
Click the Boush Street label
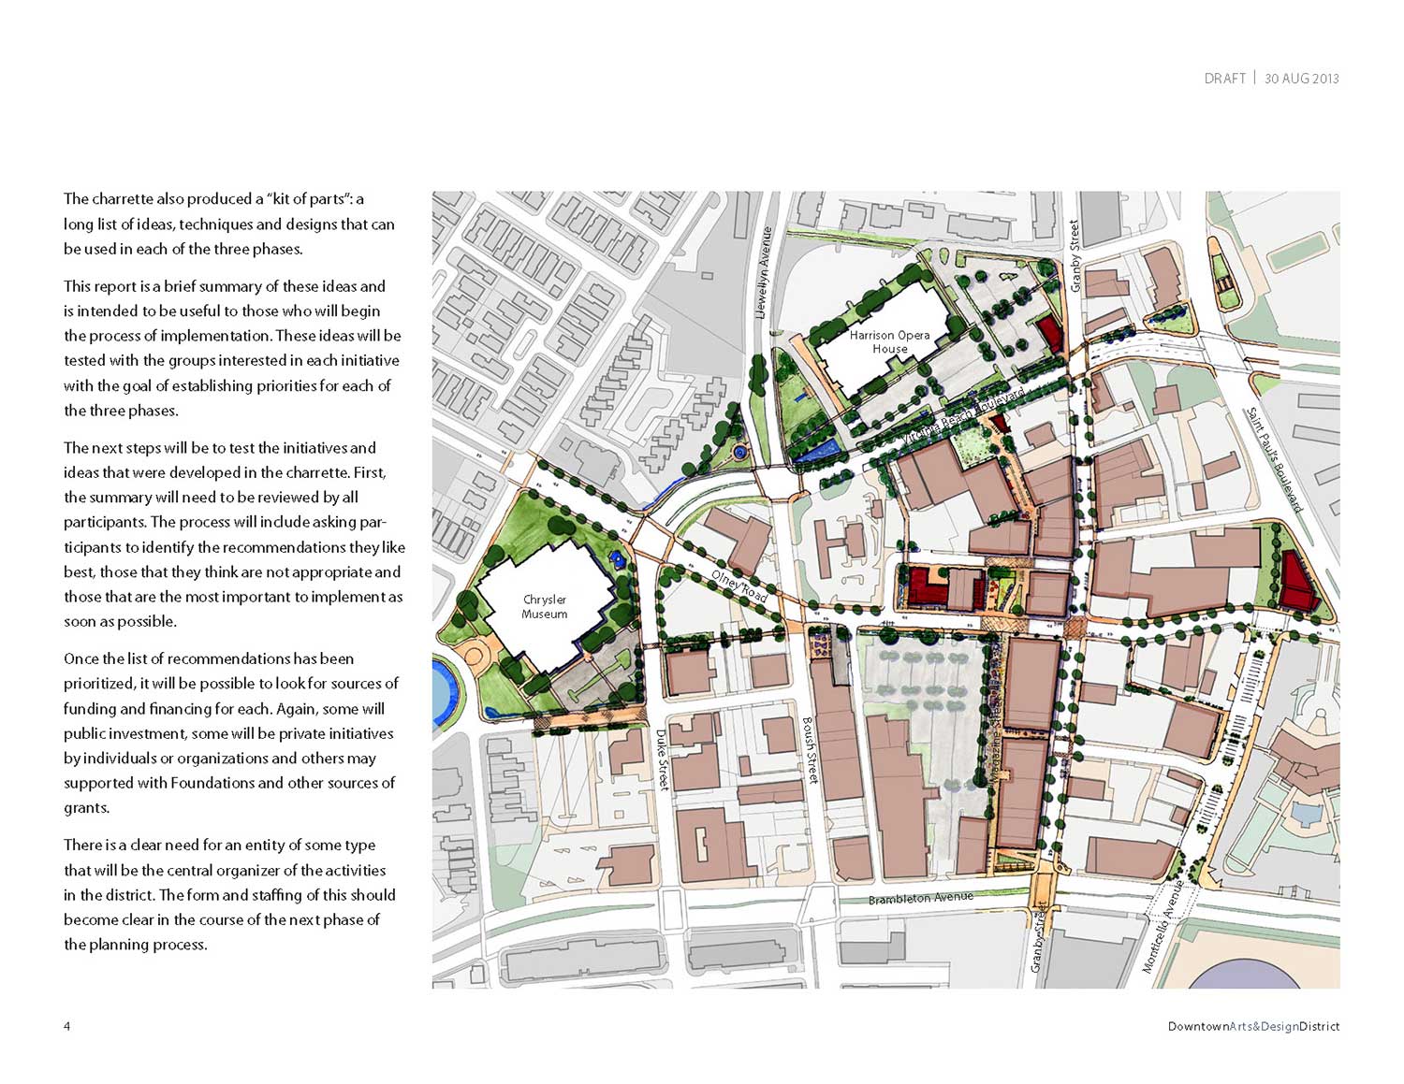[811, 750]
